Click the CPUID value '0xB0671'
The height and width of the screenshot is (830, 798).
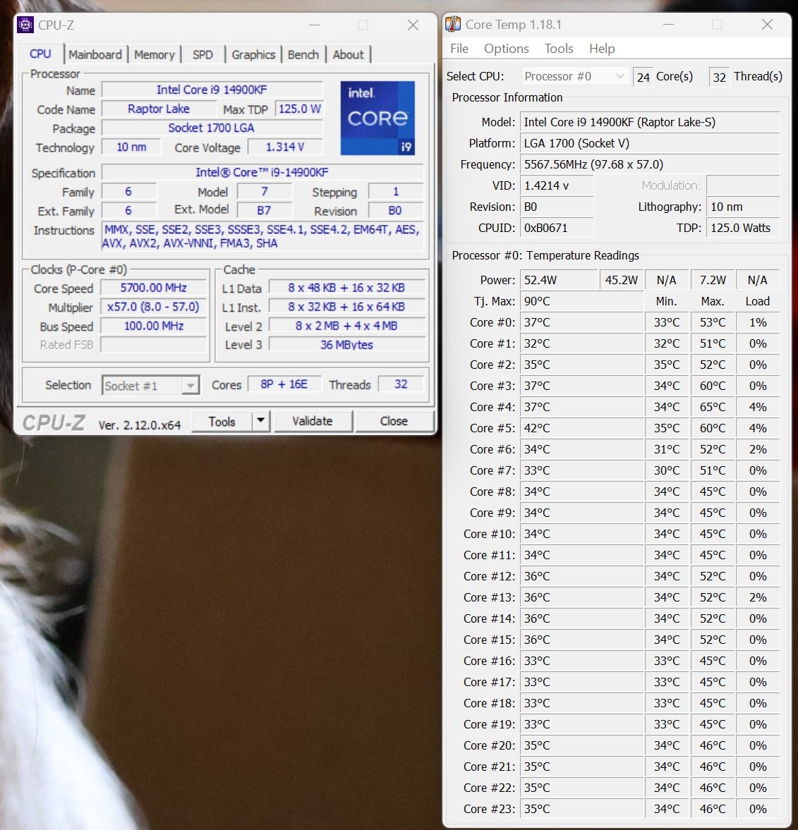click(x=557, y=228)
